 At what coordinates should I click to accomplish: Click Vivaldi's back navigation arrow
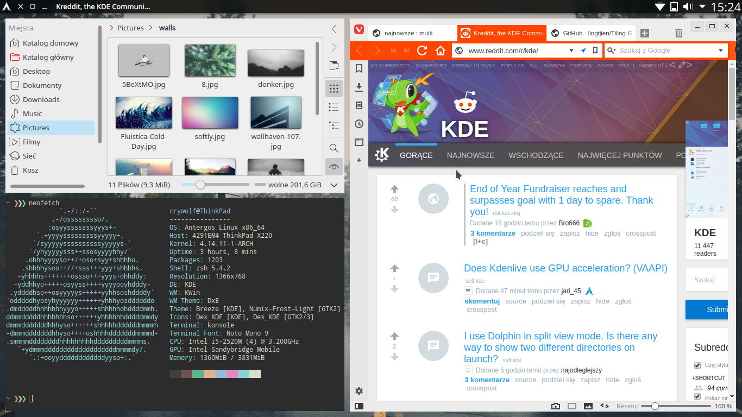point(359,50)
